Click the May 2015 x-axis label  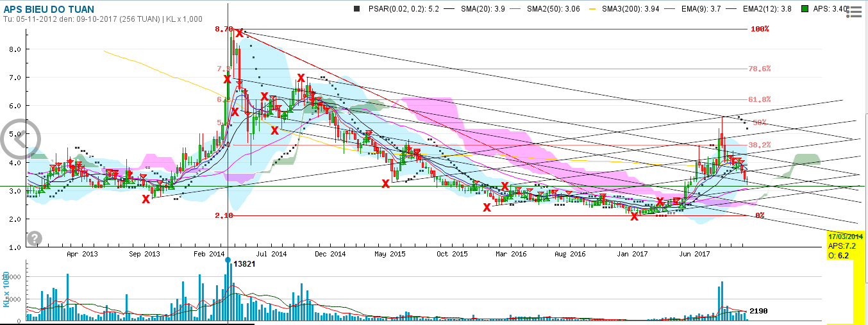[x=389, y=254]
